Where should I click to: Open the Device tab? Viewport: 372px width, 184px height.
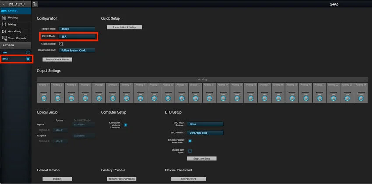pyautogui.click(x=15, y=11)
